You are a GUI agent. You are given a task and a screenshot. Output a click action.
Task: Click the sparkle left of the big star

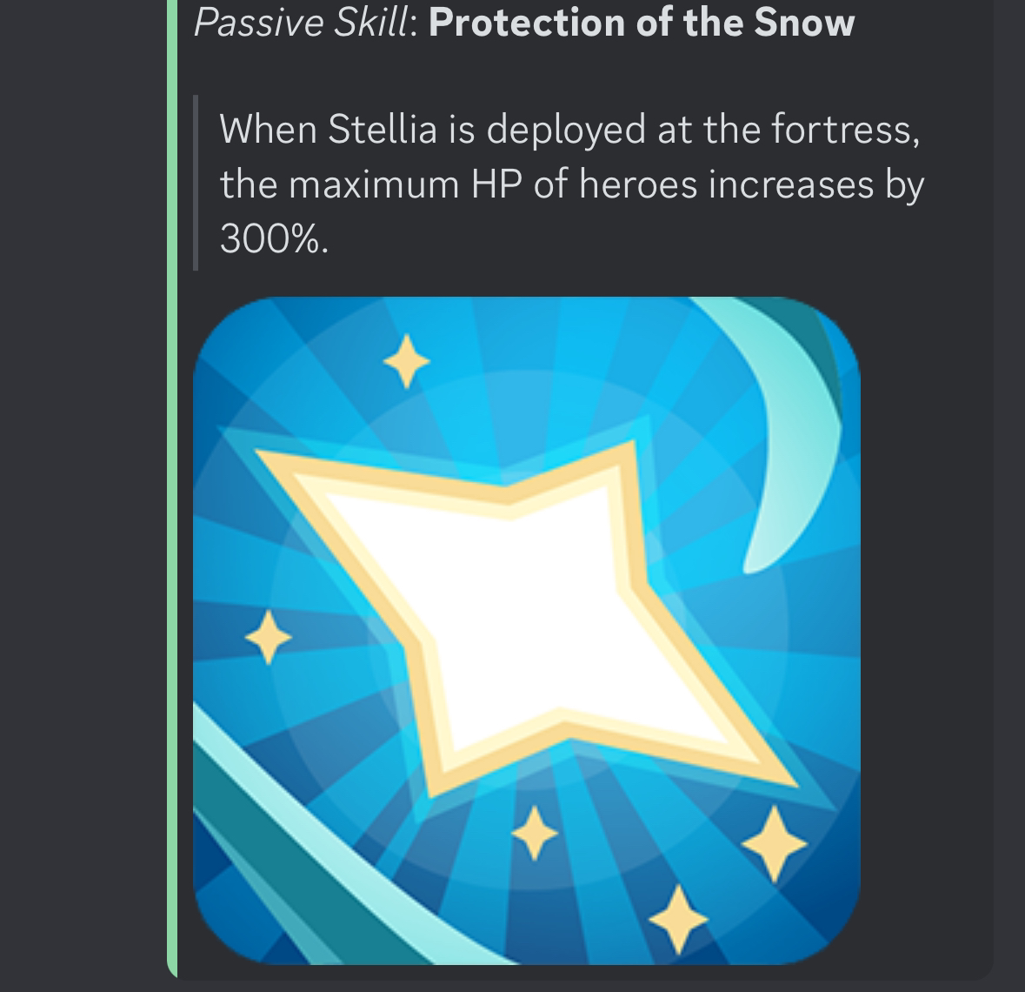tap(268, 637)
